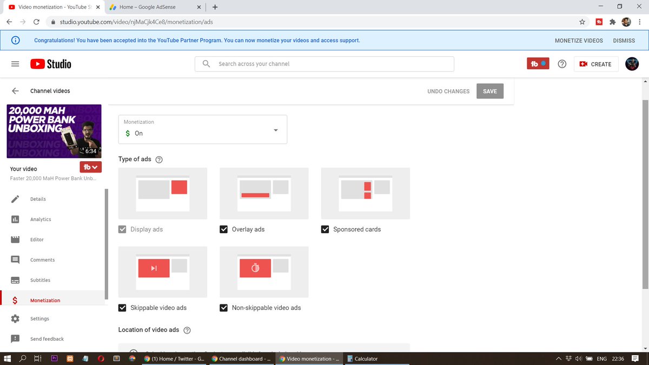Open the Windows notification center
Screen dimensions: 649x365
[x=635, y=359]
